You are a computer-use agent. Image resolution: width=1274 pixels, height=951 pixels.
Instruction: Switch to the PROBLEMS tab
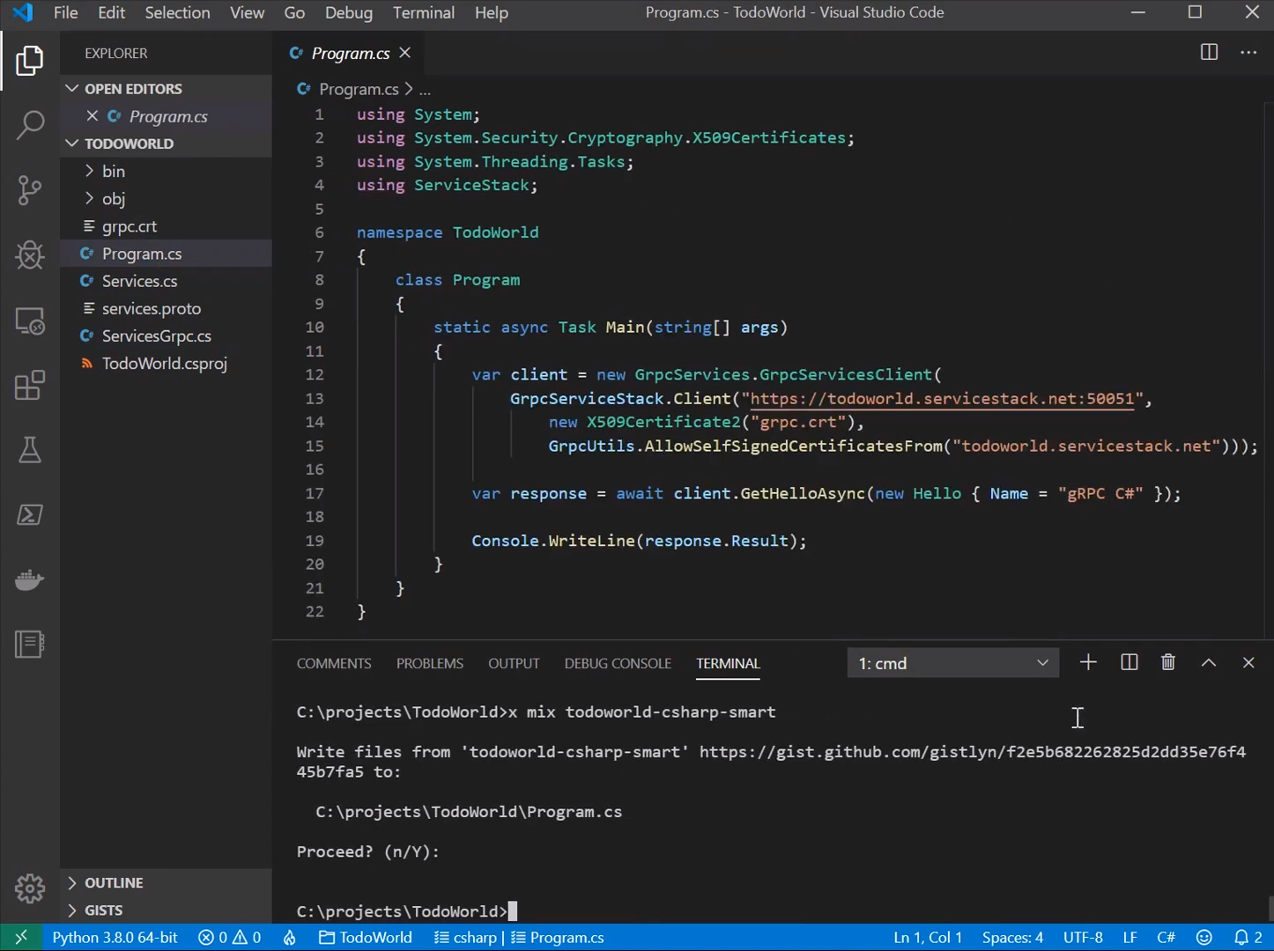429,663
